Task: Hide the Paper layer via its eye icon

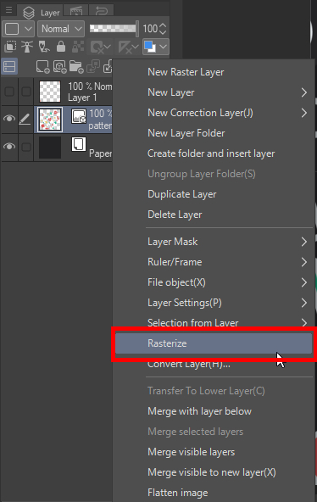Action: pyautogui.click(x=9, y=147)
